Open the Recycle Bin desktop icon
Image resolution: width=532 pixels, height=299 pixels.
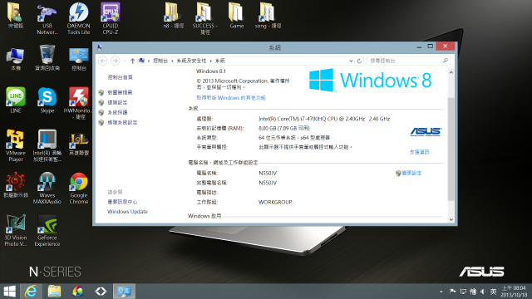(47, 57)
